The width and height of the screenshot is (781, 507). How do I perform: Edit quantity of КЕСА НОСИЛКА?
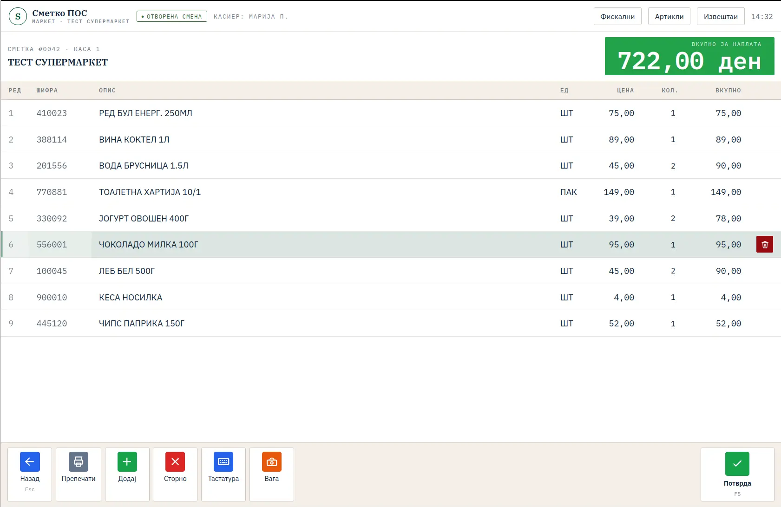click(x=673, y=298)
